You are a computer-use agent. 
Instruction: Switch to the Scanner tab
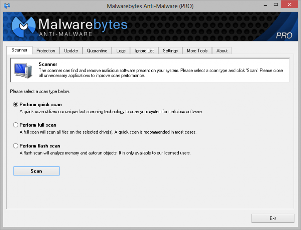click(x=19, y=50)
